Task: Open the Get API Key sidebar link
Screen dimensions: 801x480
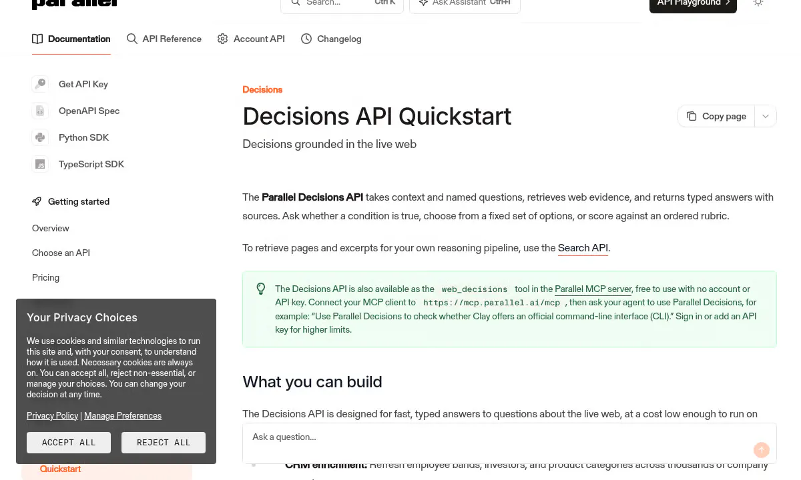Action: point(83,84)
